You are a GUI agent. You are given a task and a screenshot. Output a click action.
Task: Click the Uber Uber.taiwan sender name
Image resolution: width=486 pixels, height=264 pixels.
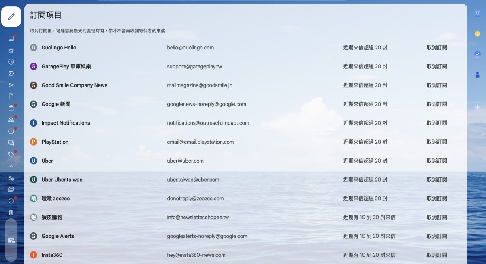(x=62, y=180)
